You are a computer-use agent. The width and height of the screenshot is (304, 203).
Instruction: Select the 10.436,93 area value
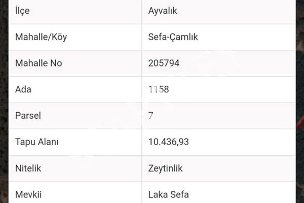click(169, 142)
